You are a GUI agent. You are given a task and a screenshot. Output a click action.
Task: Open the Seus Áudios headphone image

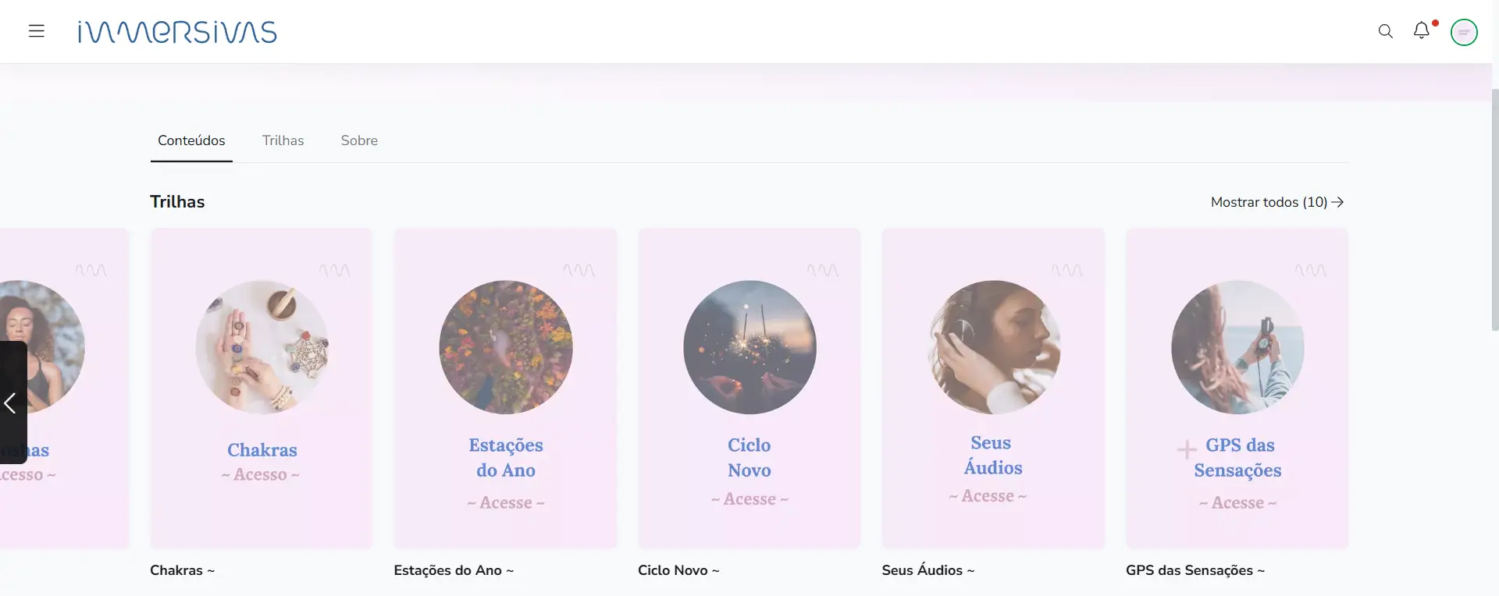click(x=993, y=347)
